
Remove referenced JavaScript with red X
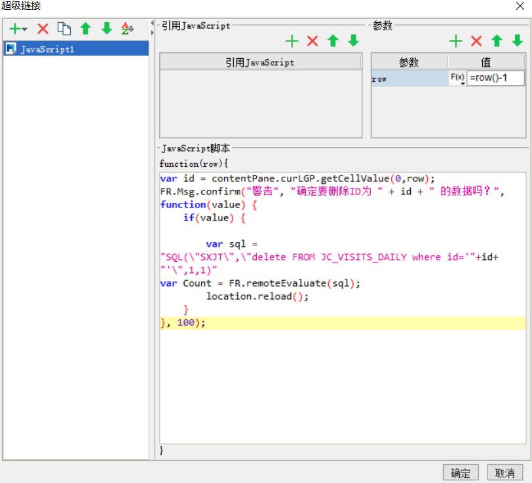[312, 41]
